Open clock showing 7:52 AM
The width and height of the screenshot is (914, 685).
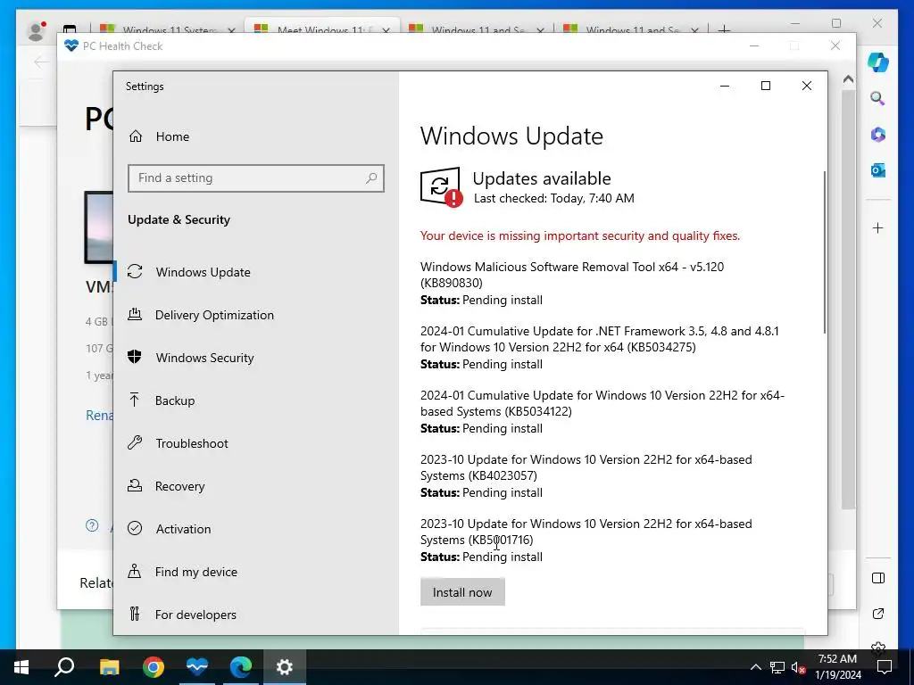tap(837, 667)
